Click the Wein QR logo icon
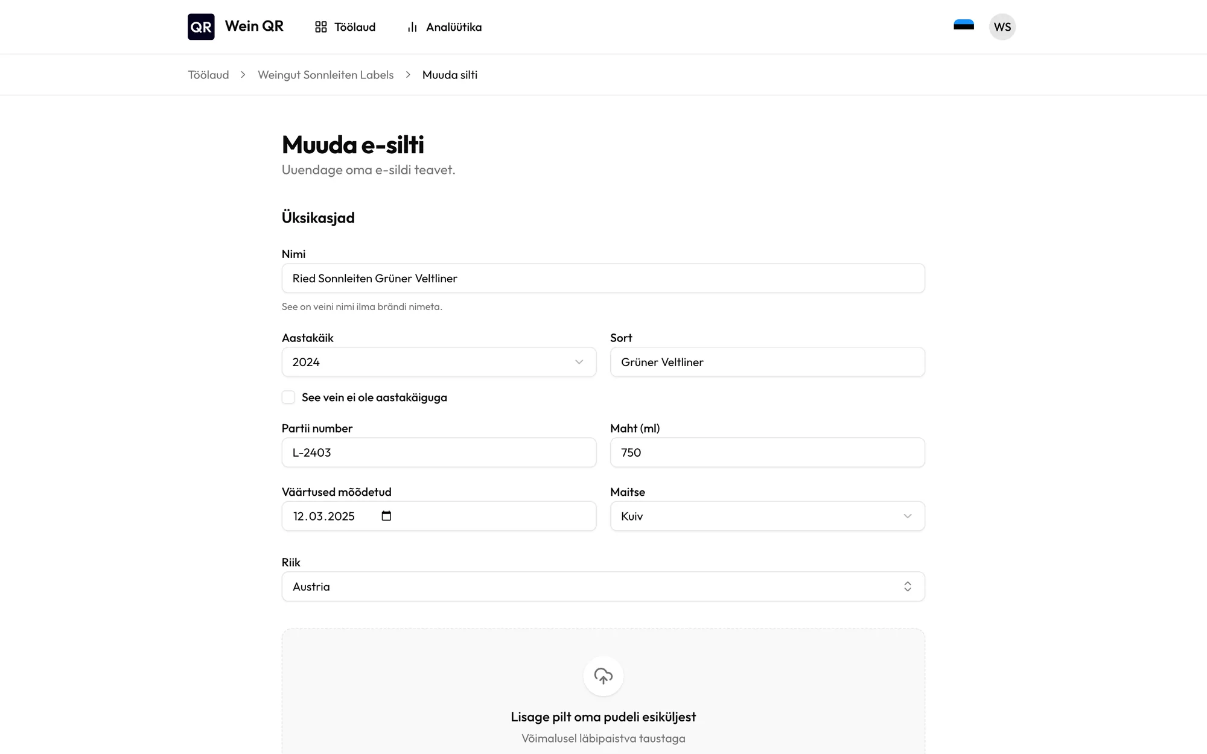 coord(201,27)
